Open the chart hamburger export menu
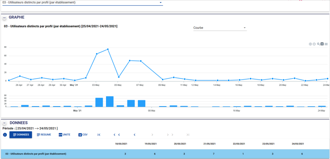Image resolution: width=330 pixels, height=159 pixels. [326, 44]
